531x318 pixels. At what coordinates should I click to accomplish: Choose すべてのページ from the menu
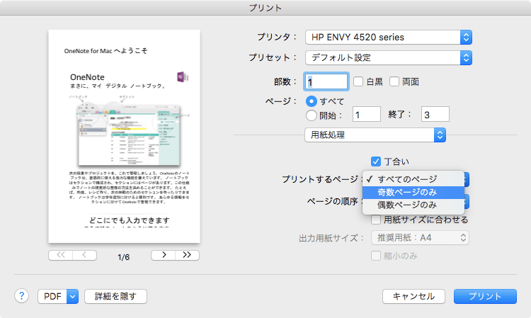point(413,179)
